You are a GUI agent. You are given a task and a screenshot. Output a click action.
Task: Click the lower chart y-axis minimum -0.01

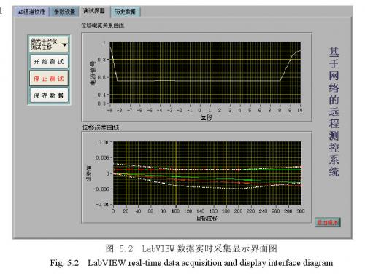tap(102, 204)
